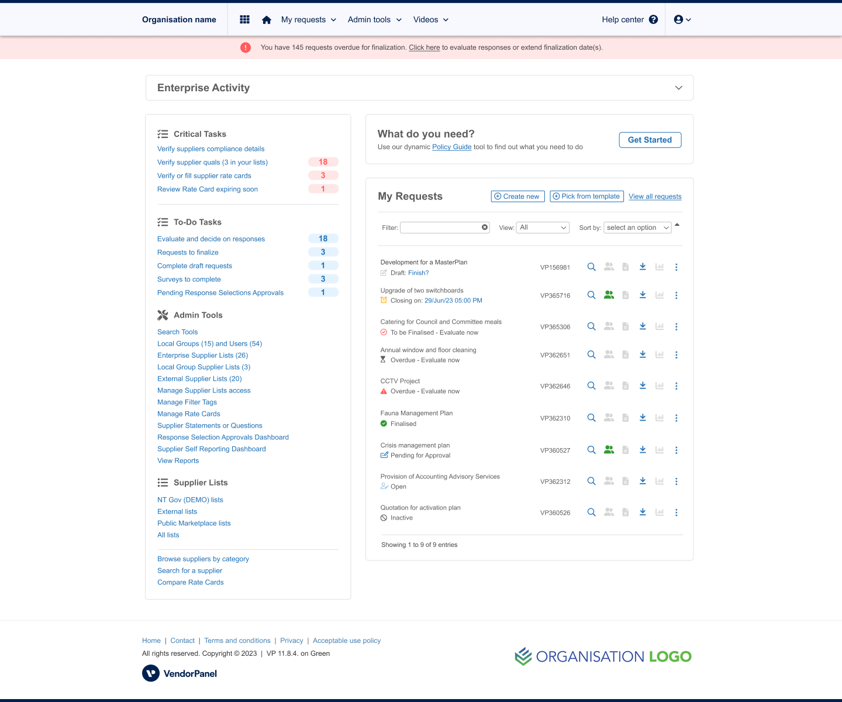Open Acceptable use policy footer link
This screenshot has width=842, height=702.
(x=347, y=641)
